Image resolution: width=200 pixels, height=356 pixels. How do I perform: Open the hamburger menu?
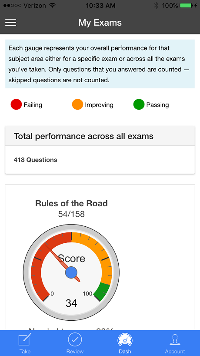click(11, 23)
